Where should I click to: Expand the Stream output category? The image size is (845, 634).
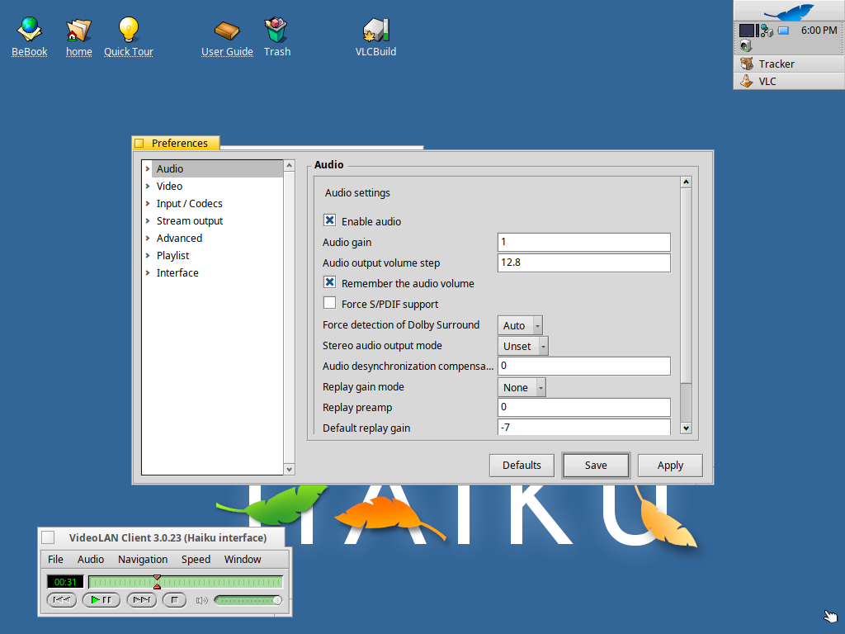[148, 220]
